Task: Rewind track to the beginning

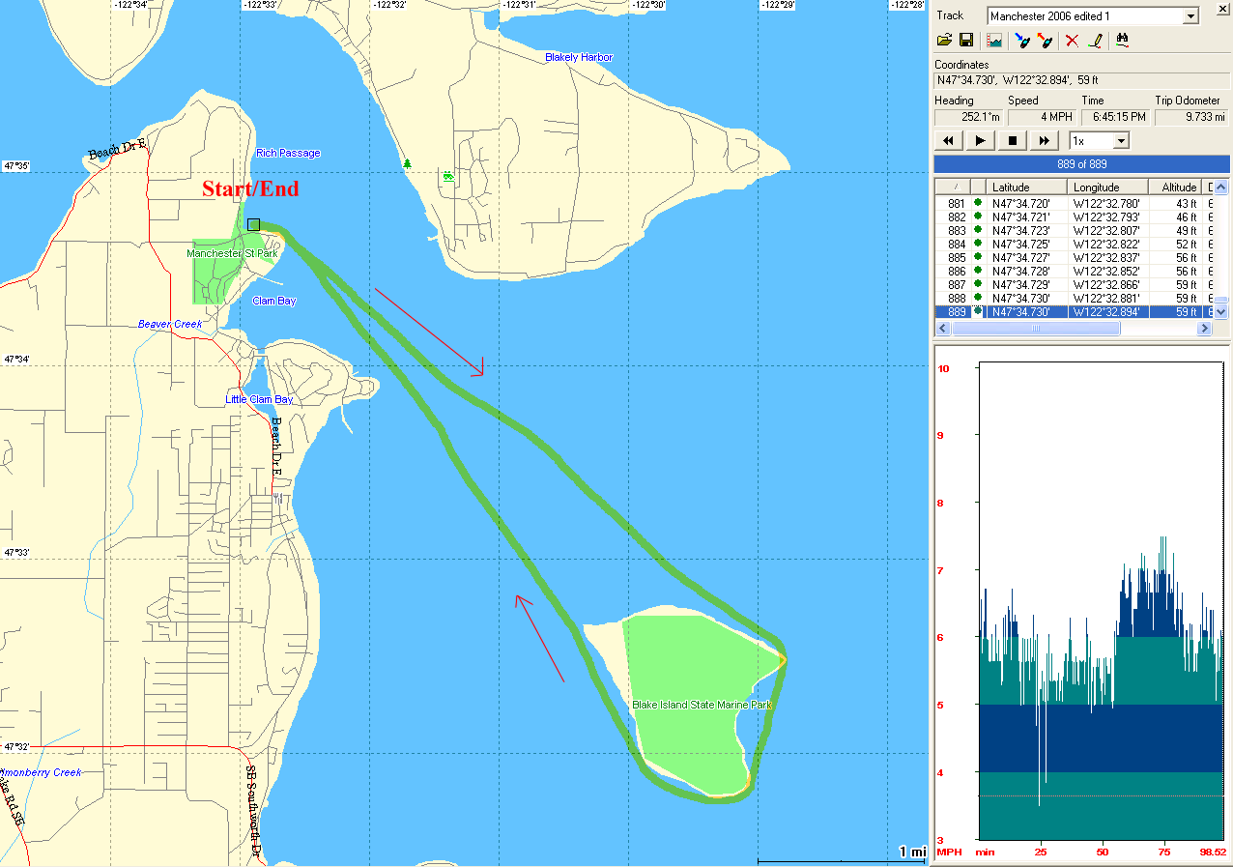Action: [949, 141]
